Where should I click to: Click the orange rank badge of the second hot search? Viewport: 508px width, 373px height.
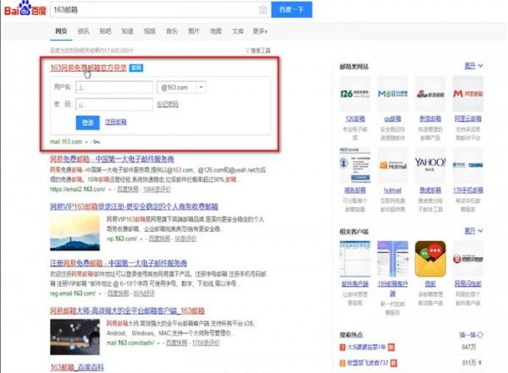342,364
